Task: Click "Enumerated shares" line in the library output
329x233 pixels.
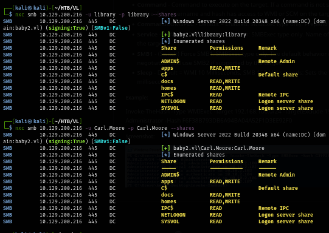Action: [x=199, y=41]
